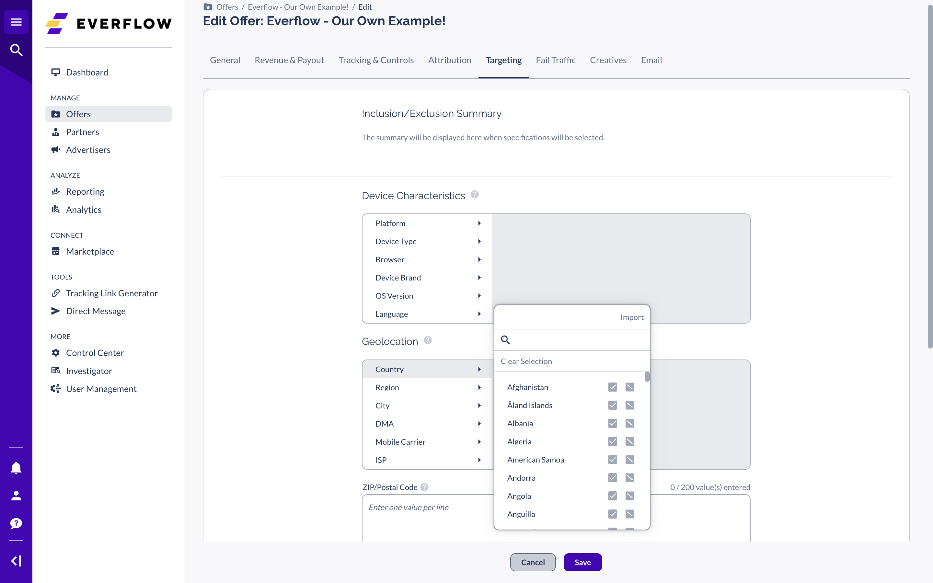Open the Region selection list
933x583 pixels.
point(479,387)
